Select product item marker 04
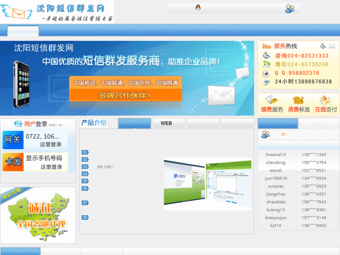This screenshot has height=255, width=340. [85, 174]
